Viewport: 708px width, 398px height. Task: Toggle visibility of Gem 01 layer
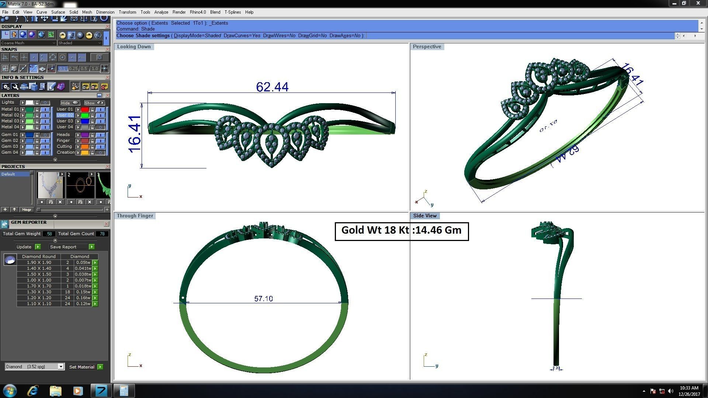45,135
